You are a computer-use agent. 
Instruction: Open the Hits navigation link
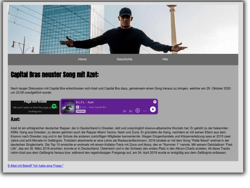[165, 59]
